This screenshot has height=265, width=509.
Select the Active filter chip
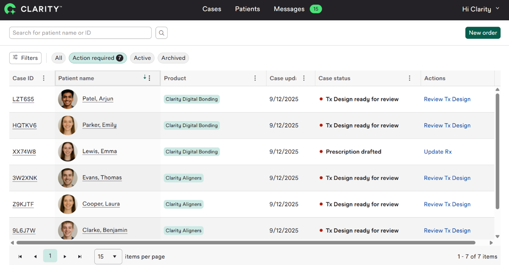(x=142, y=58)
